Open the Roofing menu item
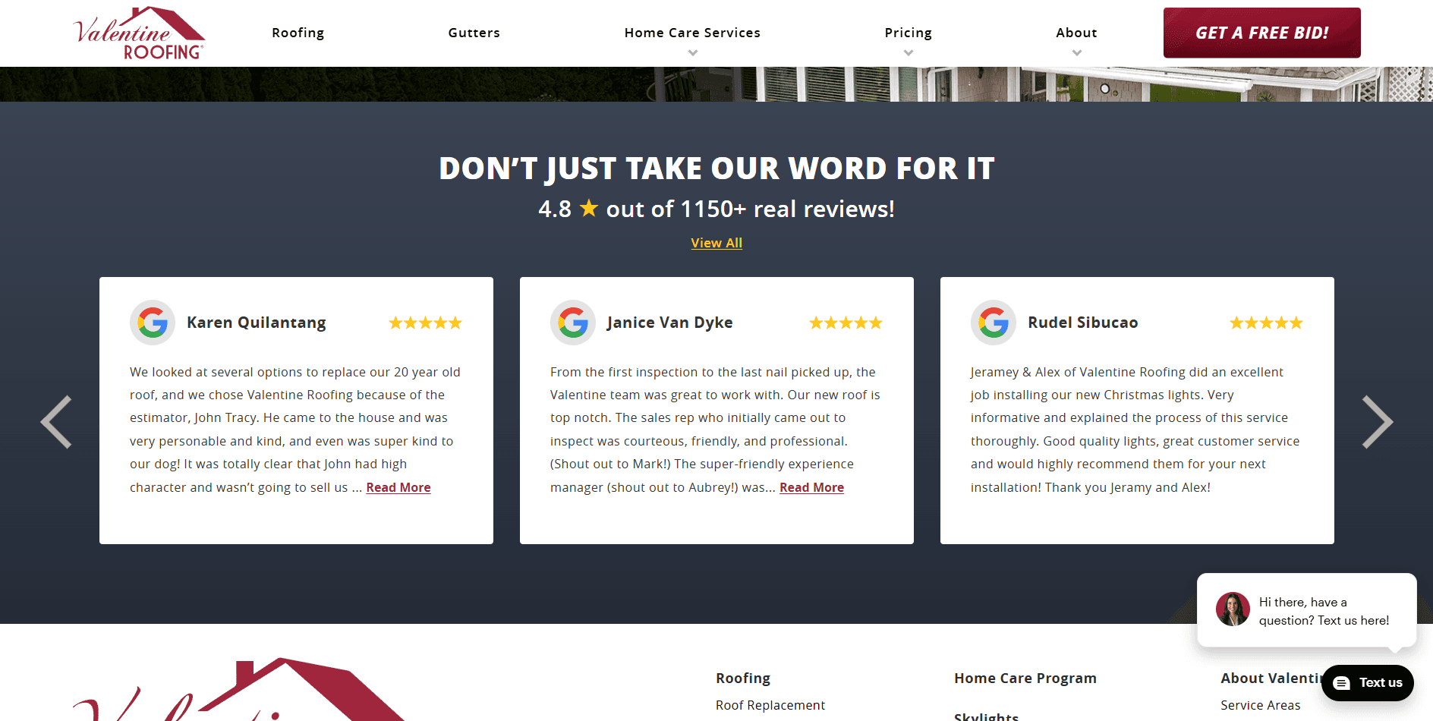The width and height of the screenshot is (1433, 721). [x=298, y=33]
